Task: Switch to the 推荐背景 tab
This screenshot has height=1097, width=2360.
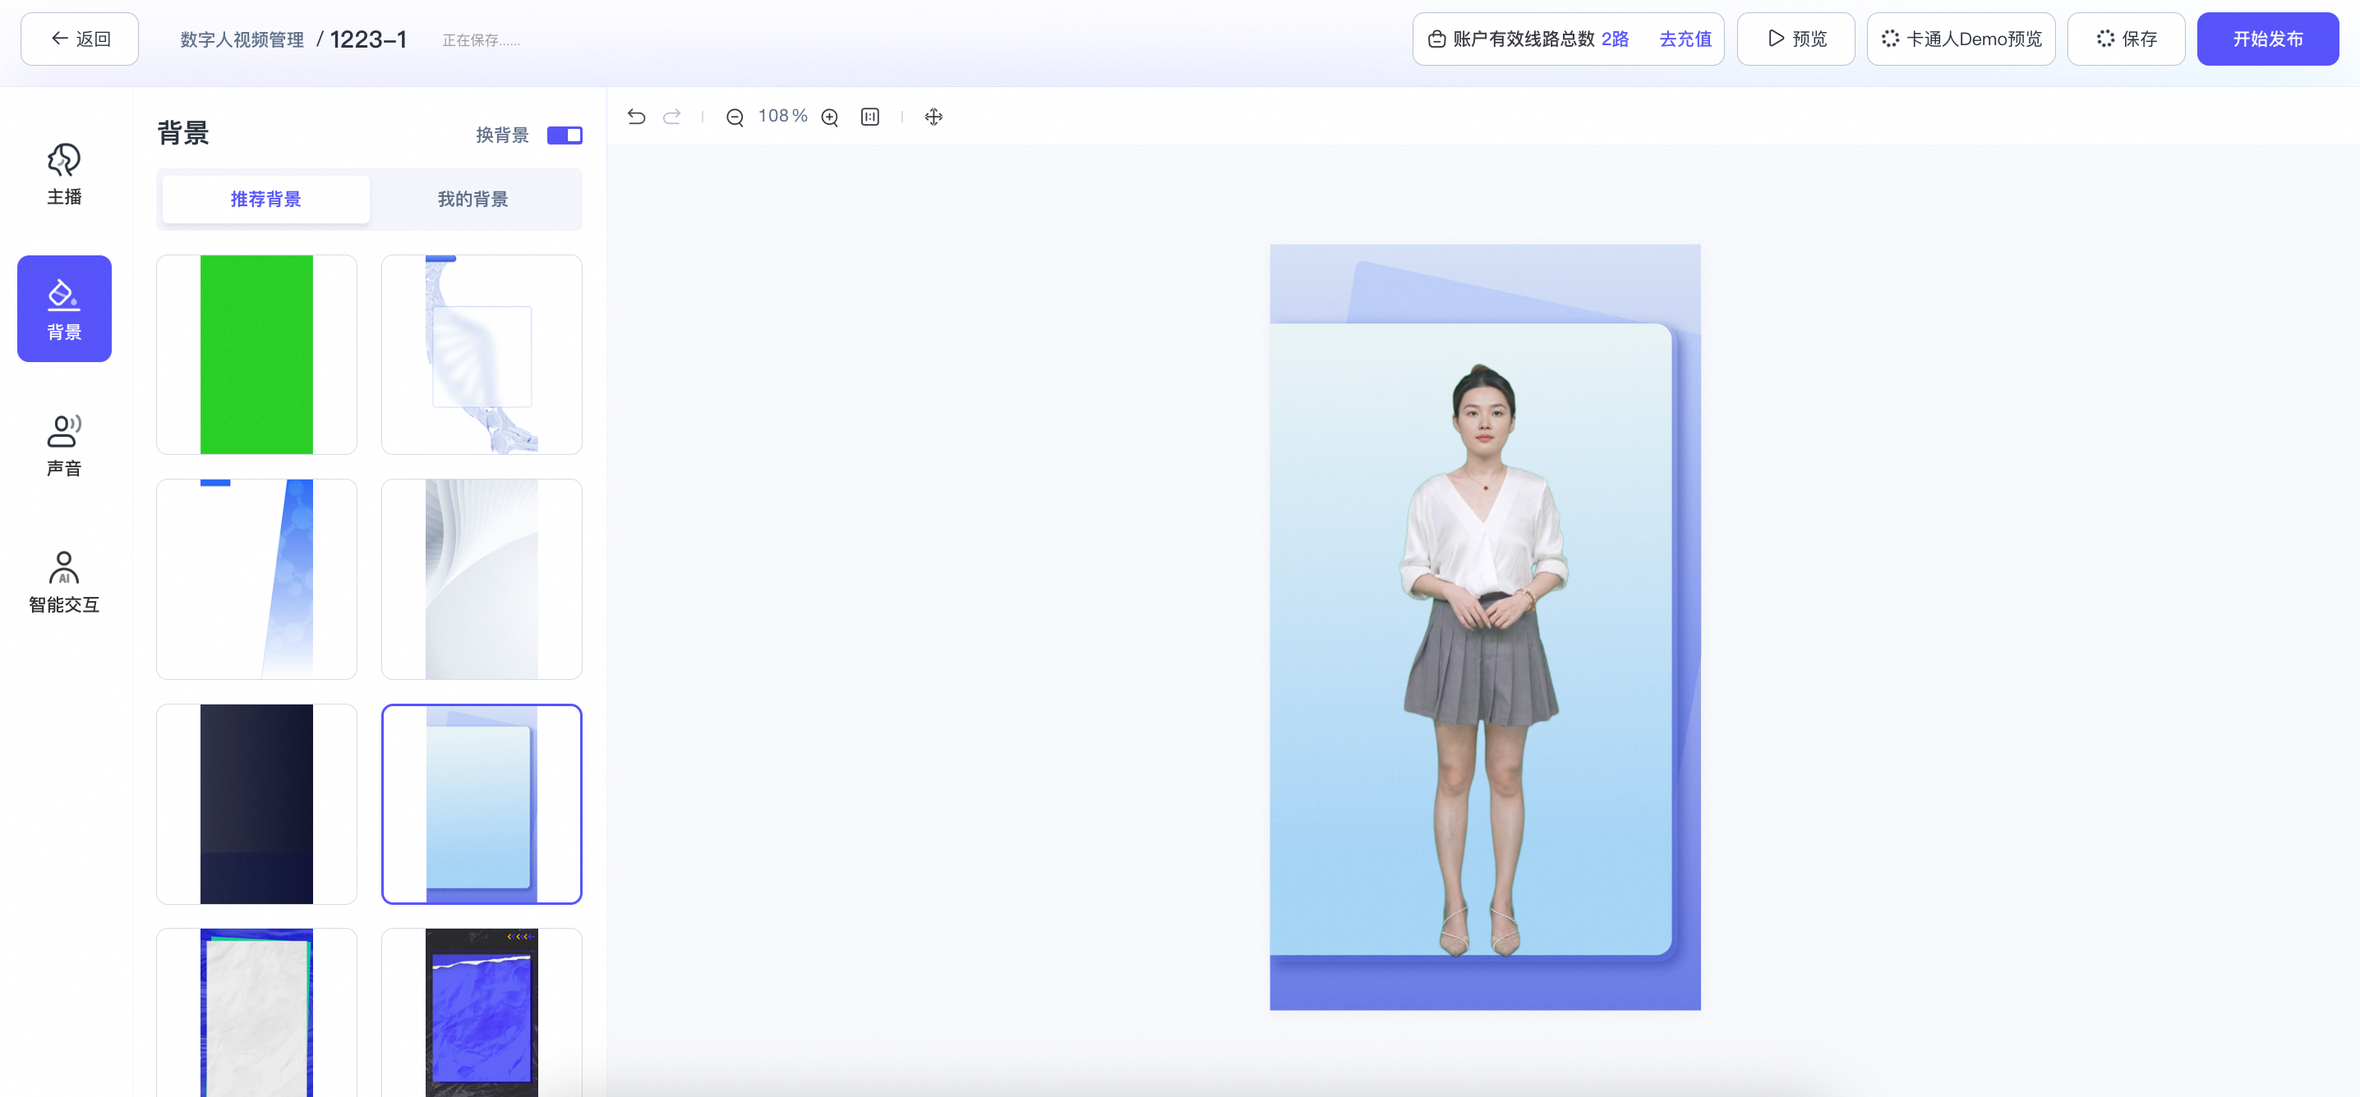Action: pos(265,199)
